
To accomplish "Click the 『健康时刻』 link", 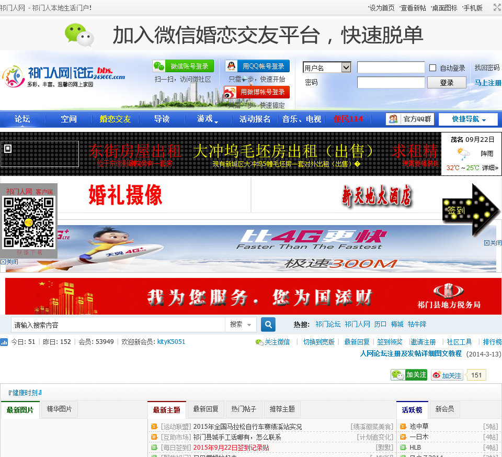I will [x=25, y=393].
